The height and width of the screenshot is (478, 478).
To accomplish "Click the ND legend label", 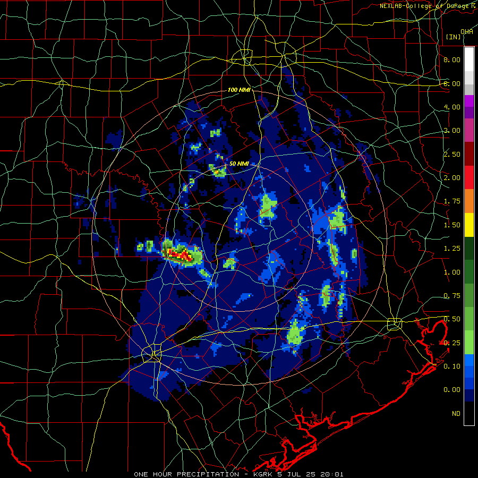I will point(456,414).
